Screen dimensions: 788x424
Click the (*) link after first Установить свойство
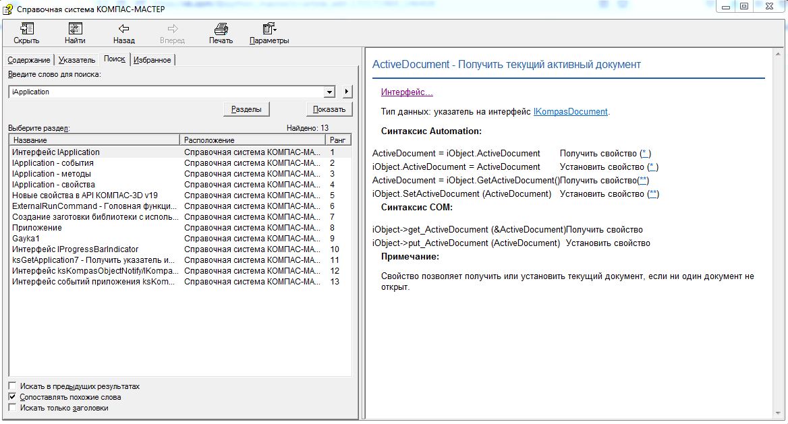point(652,166)
